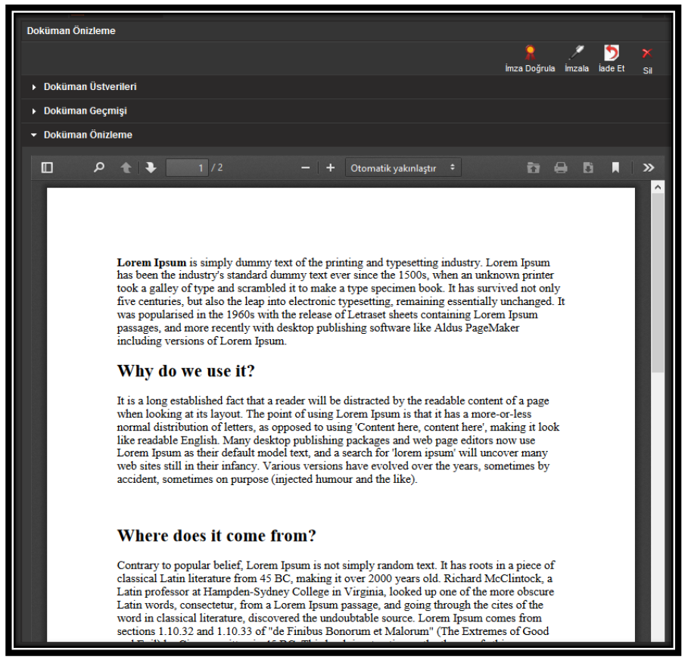
Task: Expand the Doküman Geçmişi section
Action: point(85,111)
